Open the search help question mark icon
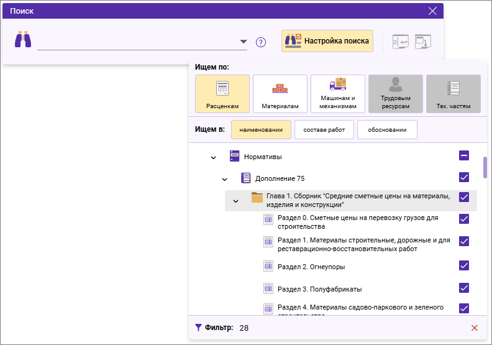492x345 pixels. point(261,42)
